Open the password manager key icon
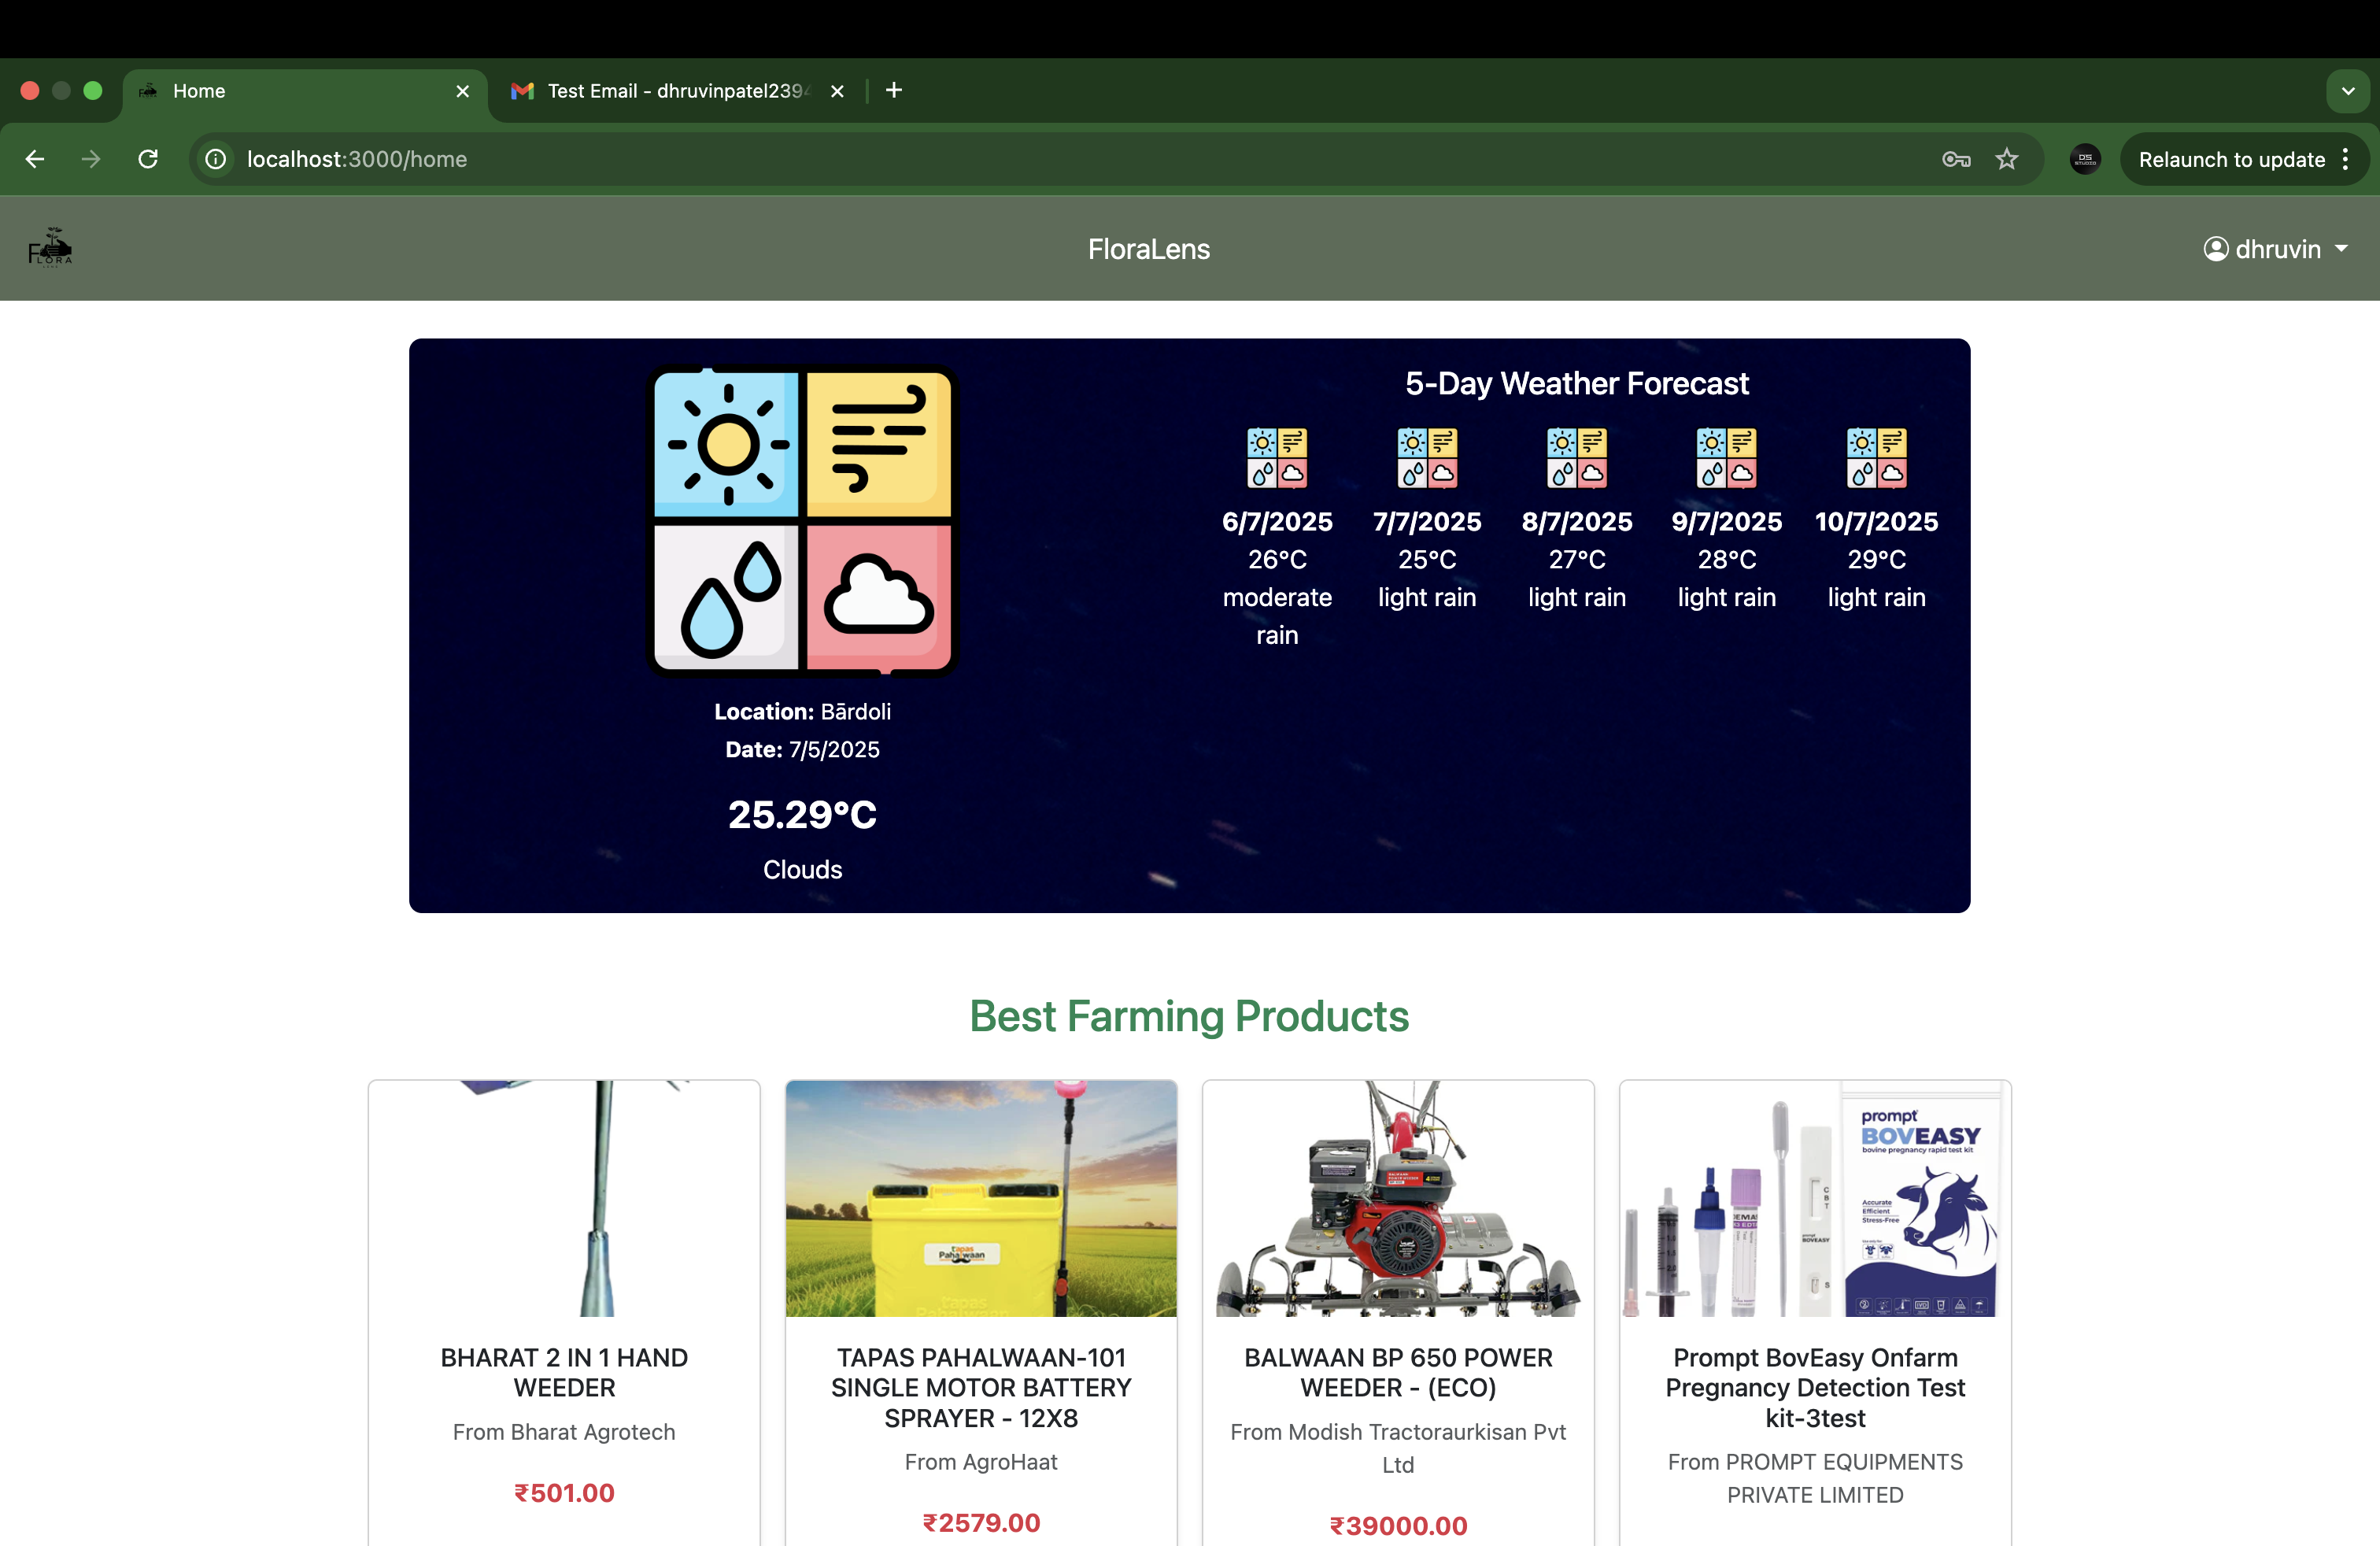The height and width of the screenshot is (1546, 2380). 1956,159
